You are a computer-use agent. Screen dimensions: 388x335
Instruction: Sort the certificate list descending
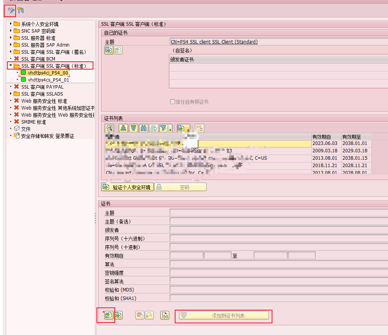point(133,128)
